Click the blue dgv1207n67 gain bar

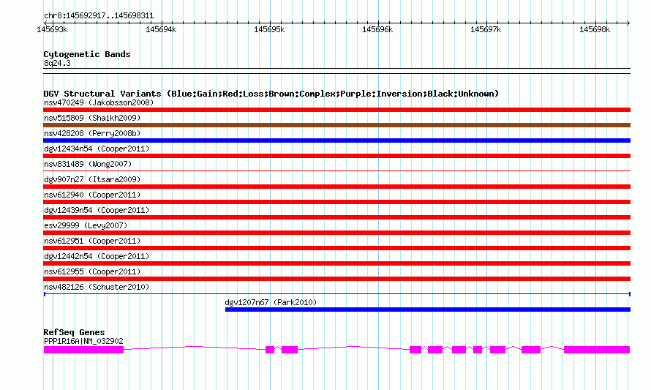(x=428, y=310)
